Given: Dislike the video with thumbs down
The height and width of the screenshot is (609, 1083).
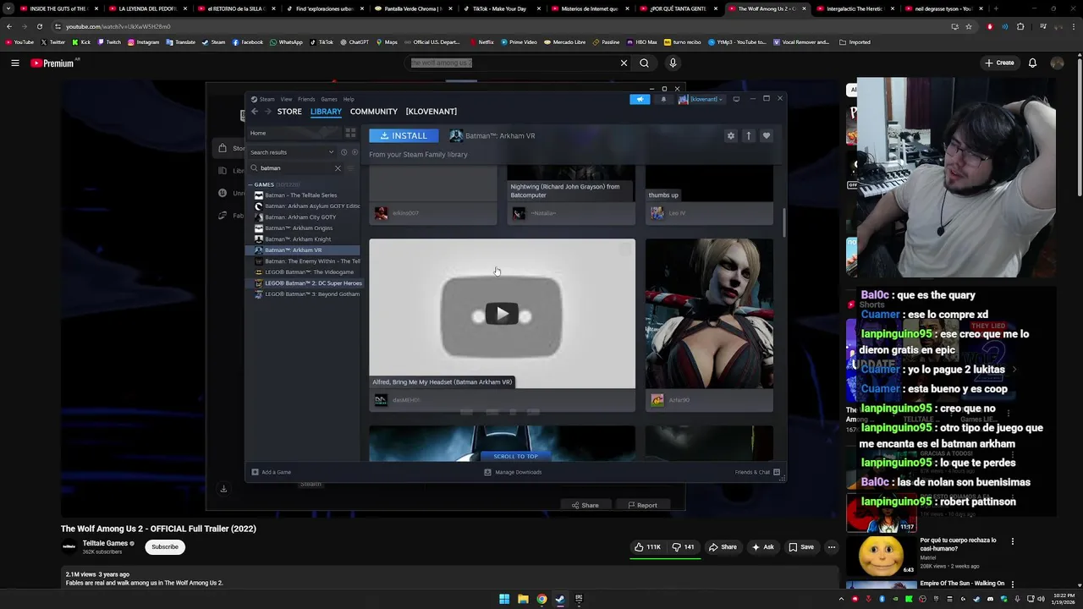Looking at the screenshot, I should (684, 547).
